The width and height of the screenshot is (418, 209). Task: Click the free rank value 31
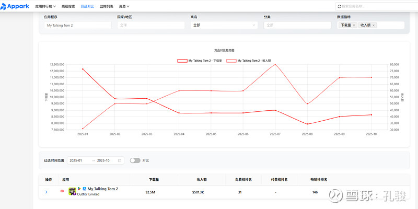[x=240, y=192]
